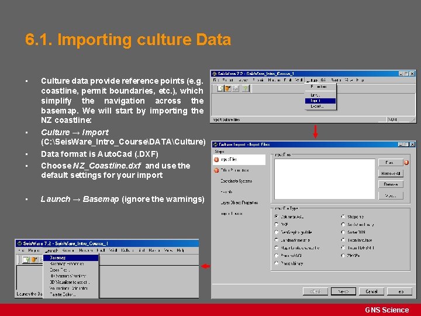Choose Import in Culture dropdown
421x316 pixels.
[320, 101]
